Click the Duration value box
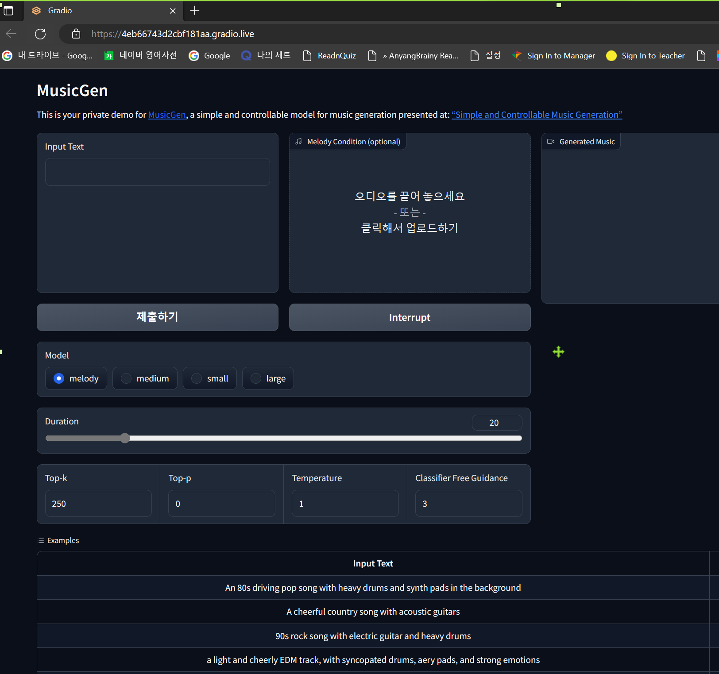 click(x=497, y=423)
